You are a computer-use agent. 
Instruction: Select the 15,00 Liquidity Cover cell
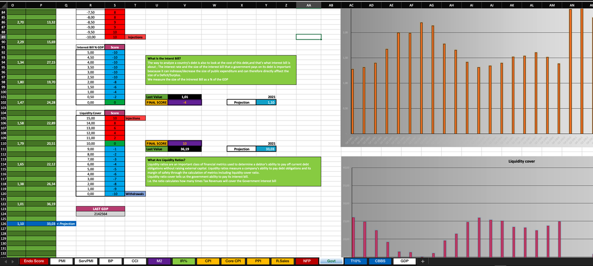click(91, 118)
